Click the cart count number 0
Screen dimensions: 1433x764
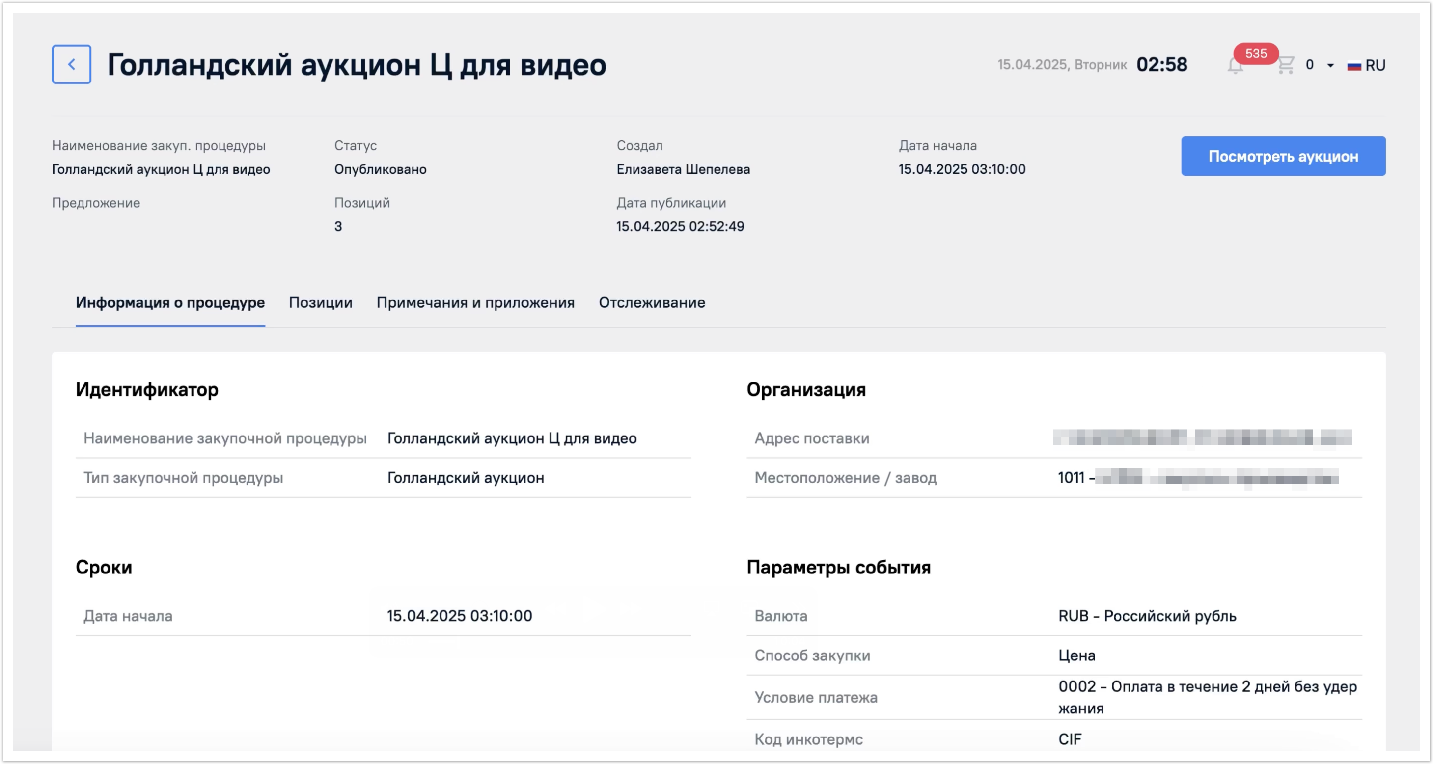(1310, 65)
